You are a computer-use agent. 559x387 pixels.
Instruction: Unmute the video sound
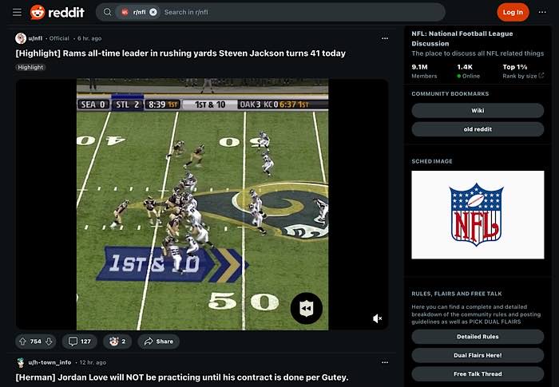coord(377,318)
